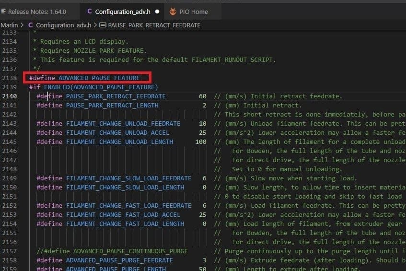
Task: Click the #if ENABLED(ADVANCED_PAUSE_FEATURE) line
Action: [93, 87]
